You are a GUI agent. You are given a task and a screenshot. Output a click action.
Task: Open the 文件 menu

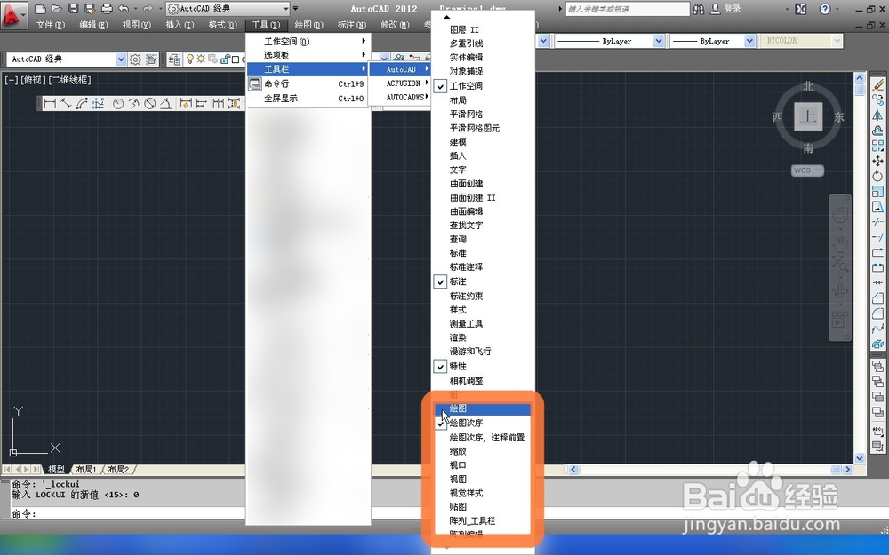[51, 25]
